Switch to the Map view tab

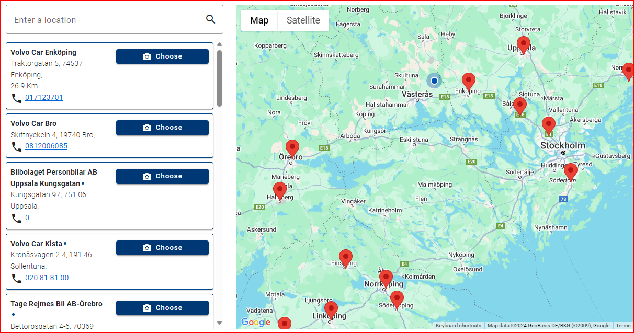(259, 20)
